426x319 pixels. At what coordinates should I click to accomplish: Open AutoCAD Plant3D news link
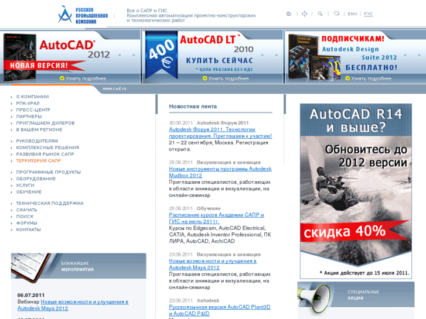(220, 310)
